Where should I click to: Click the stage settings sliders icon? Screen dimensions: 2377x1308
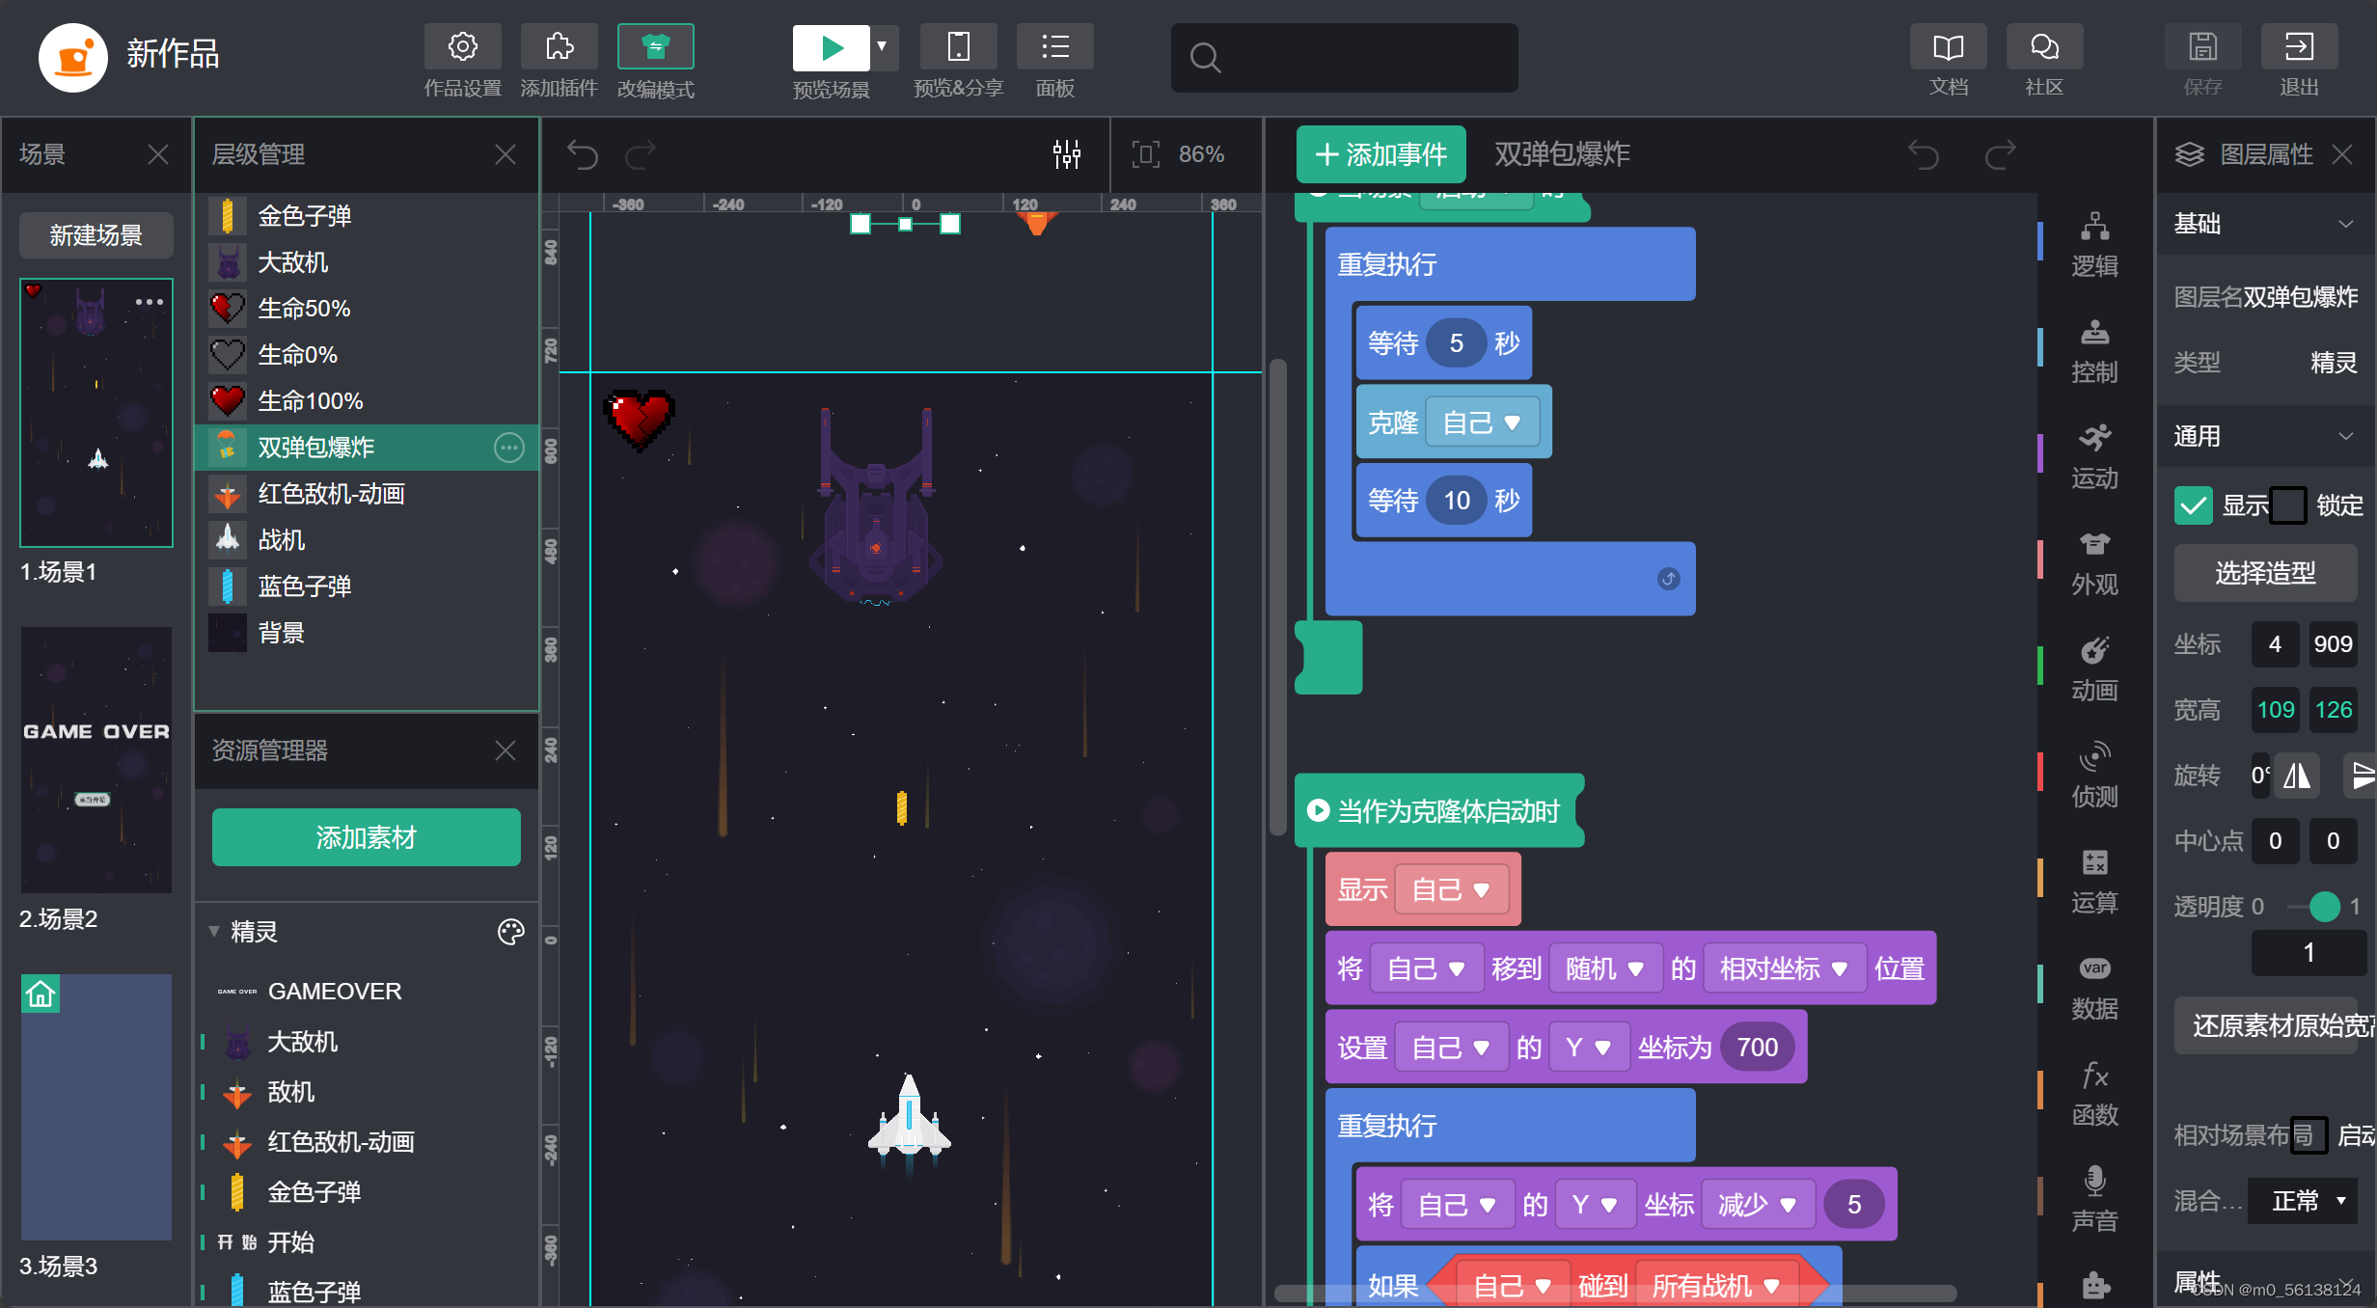(x=1067, y=154)
